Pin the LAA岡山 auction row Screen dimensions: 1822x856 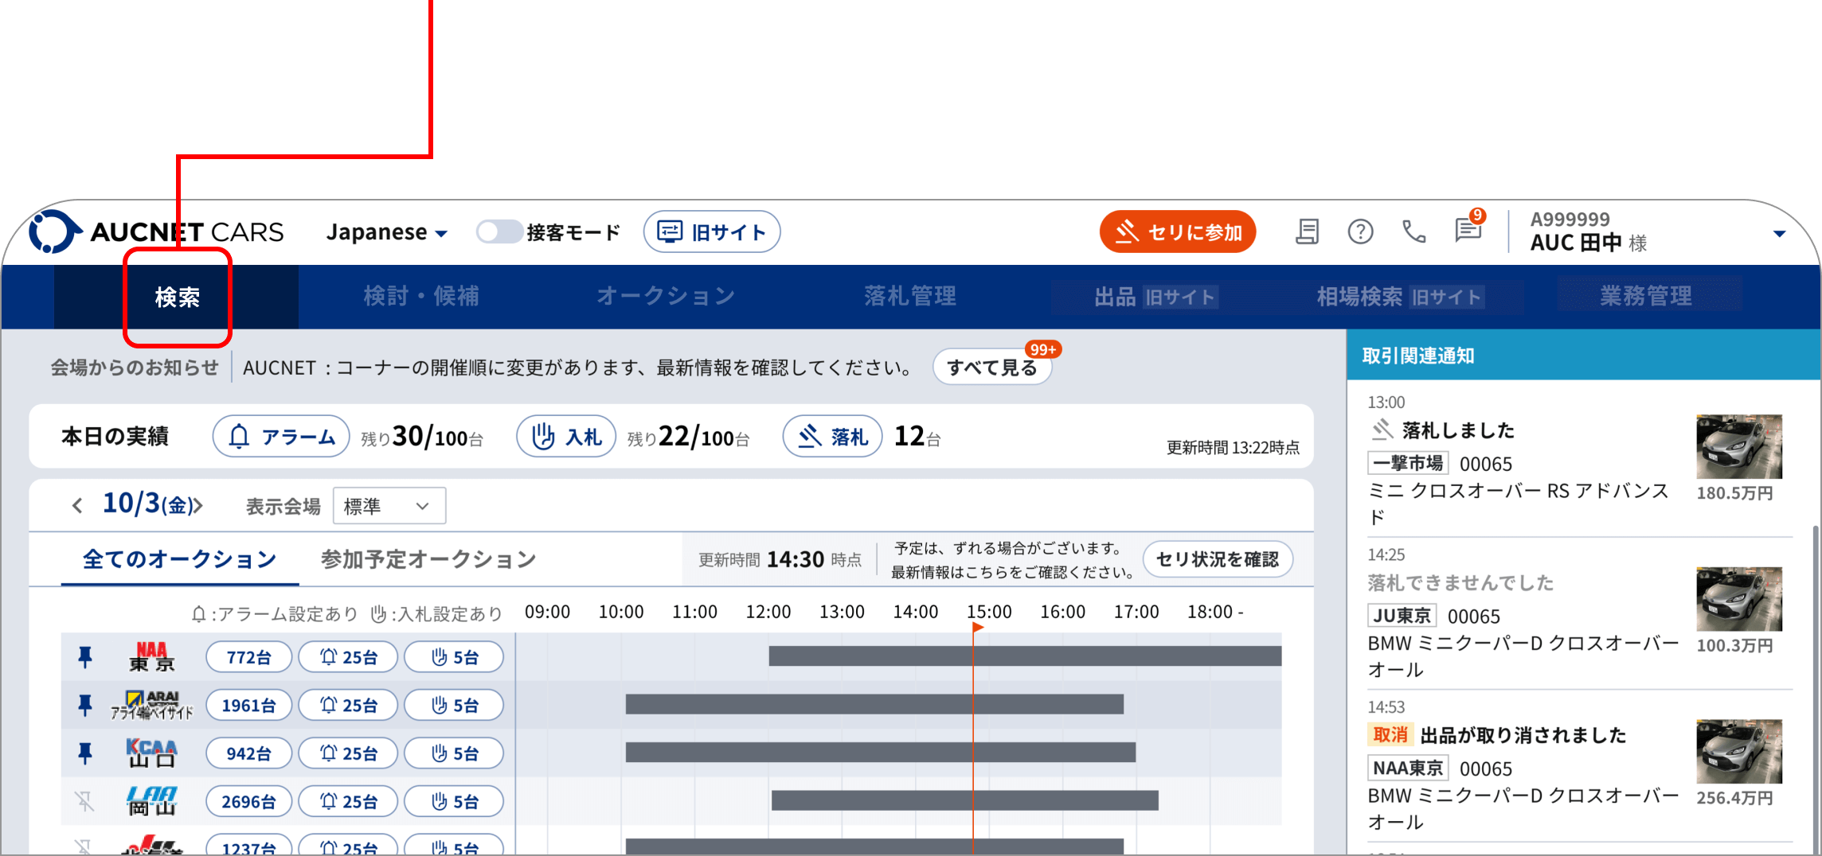(x=85, y=801)
